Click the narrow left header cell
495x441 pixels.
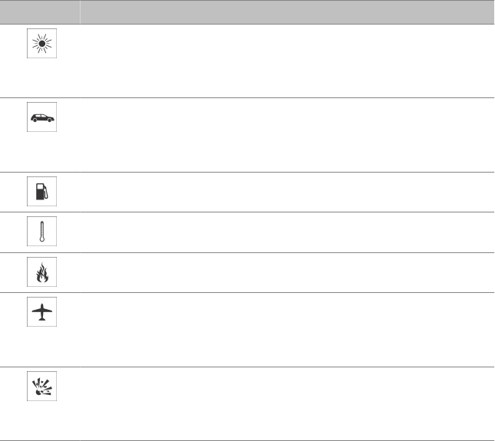click(x=40, y=12)
